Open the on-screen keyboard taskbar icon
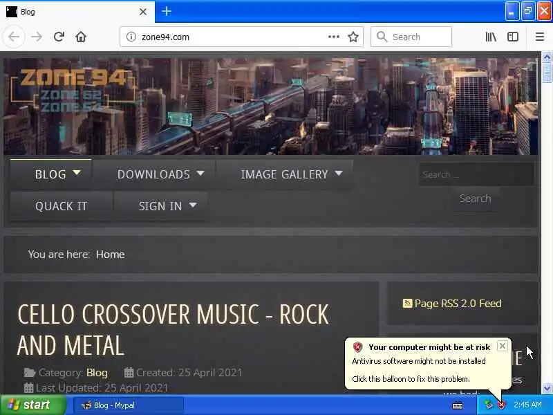553x415 pixels. point(458,405)
